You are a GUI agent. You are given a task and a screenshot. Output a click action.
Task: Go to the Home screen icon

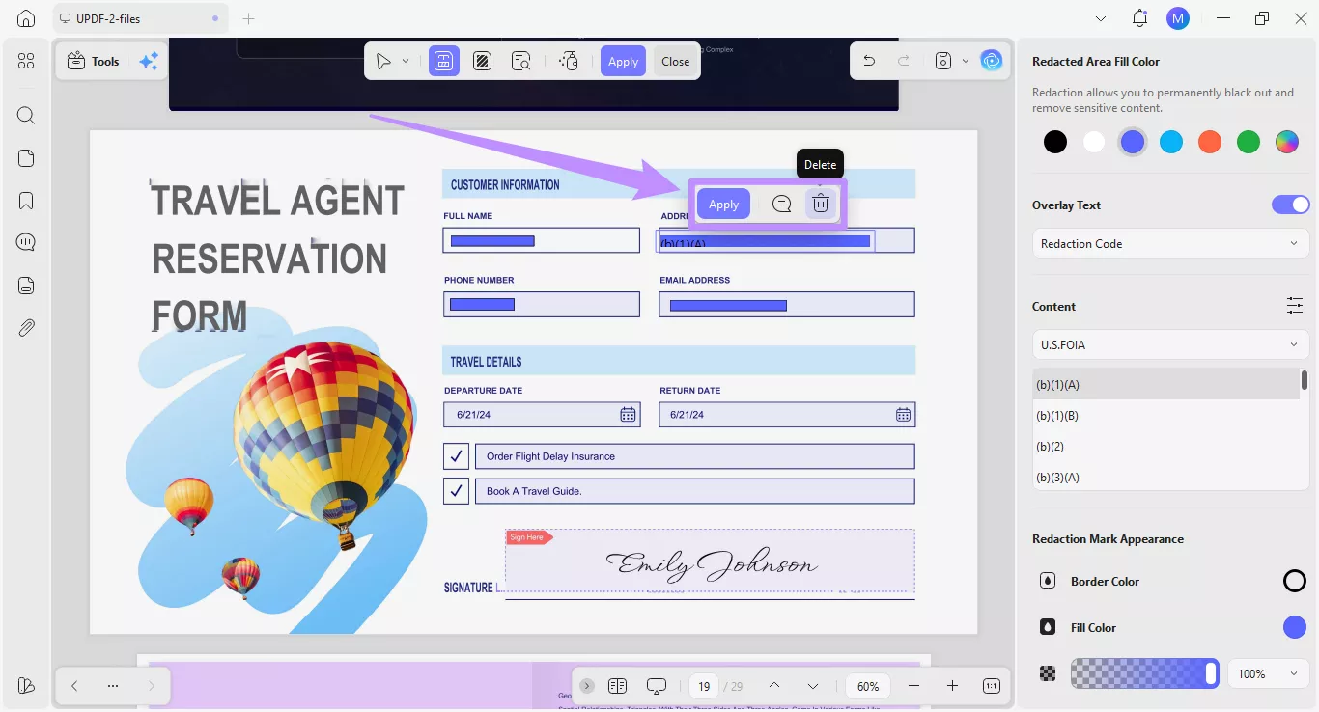(26, 18)
